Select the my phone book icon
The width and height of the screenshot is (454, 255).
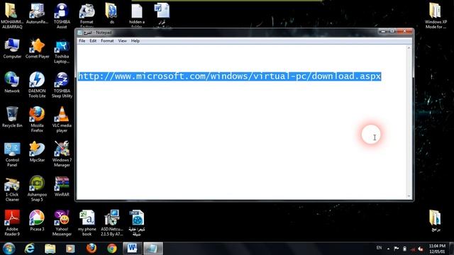(87, 223)
